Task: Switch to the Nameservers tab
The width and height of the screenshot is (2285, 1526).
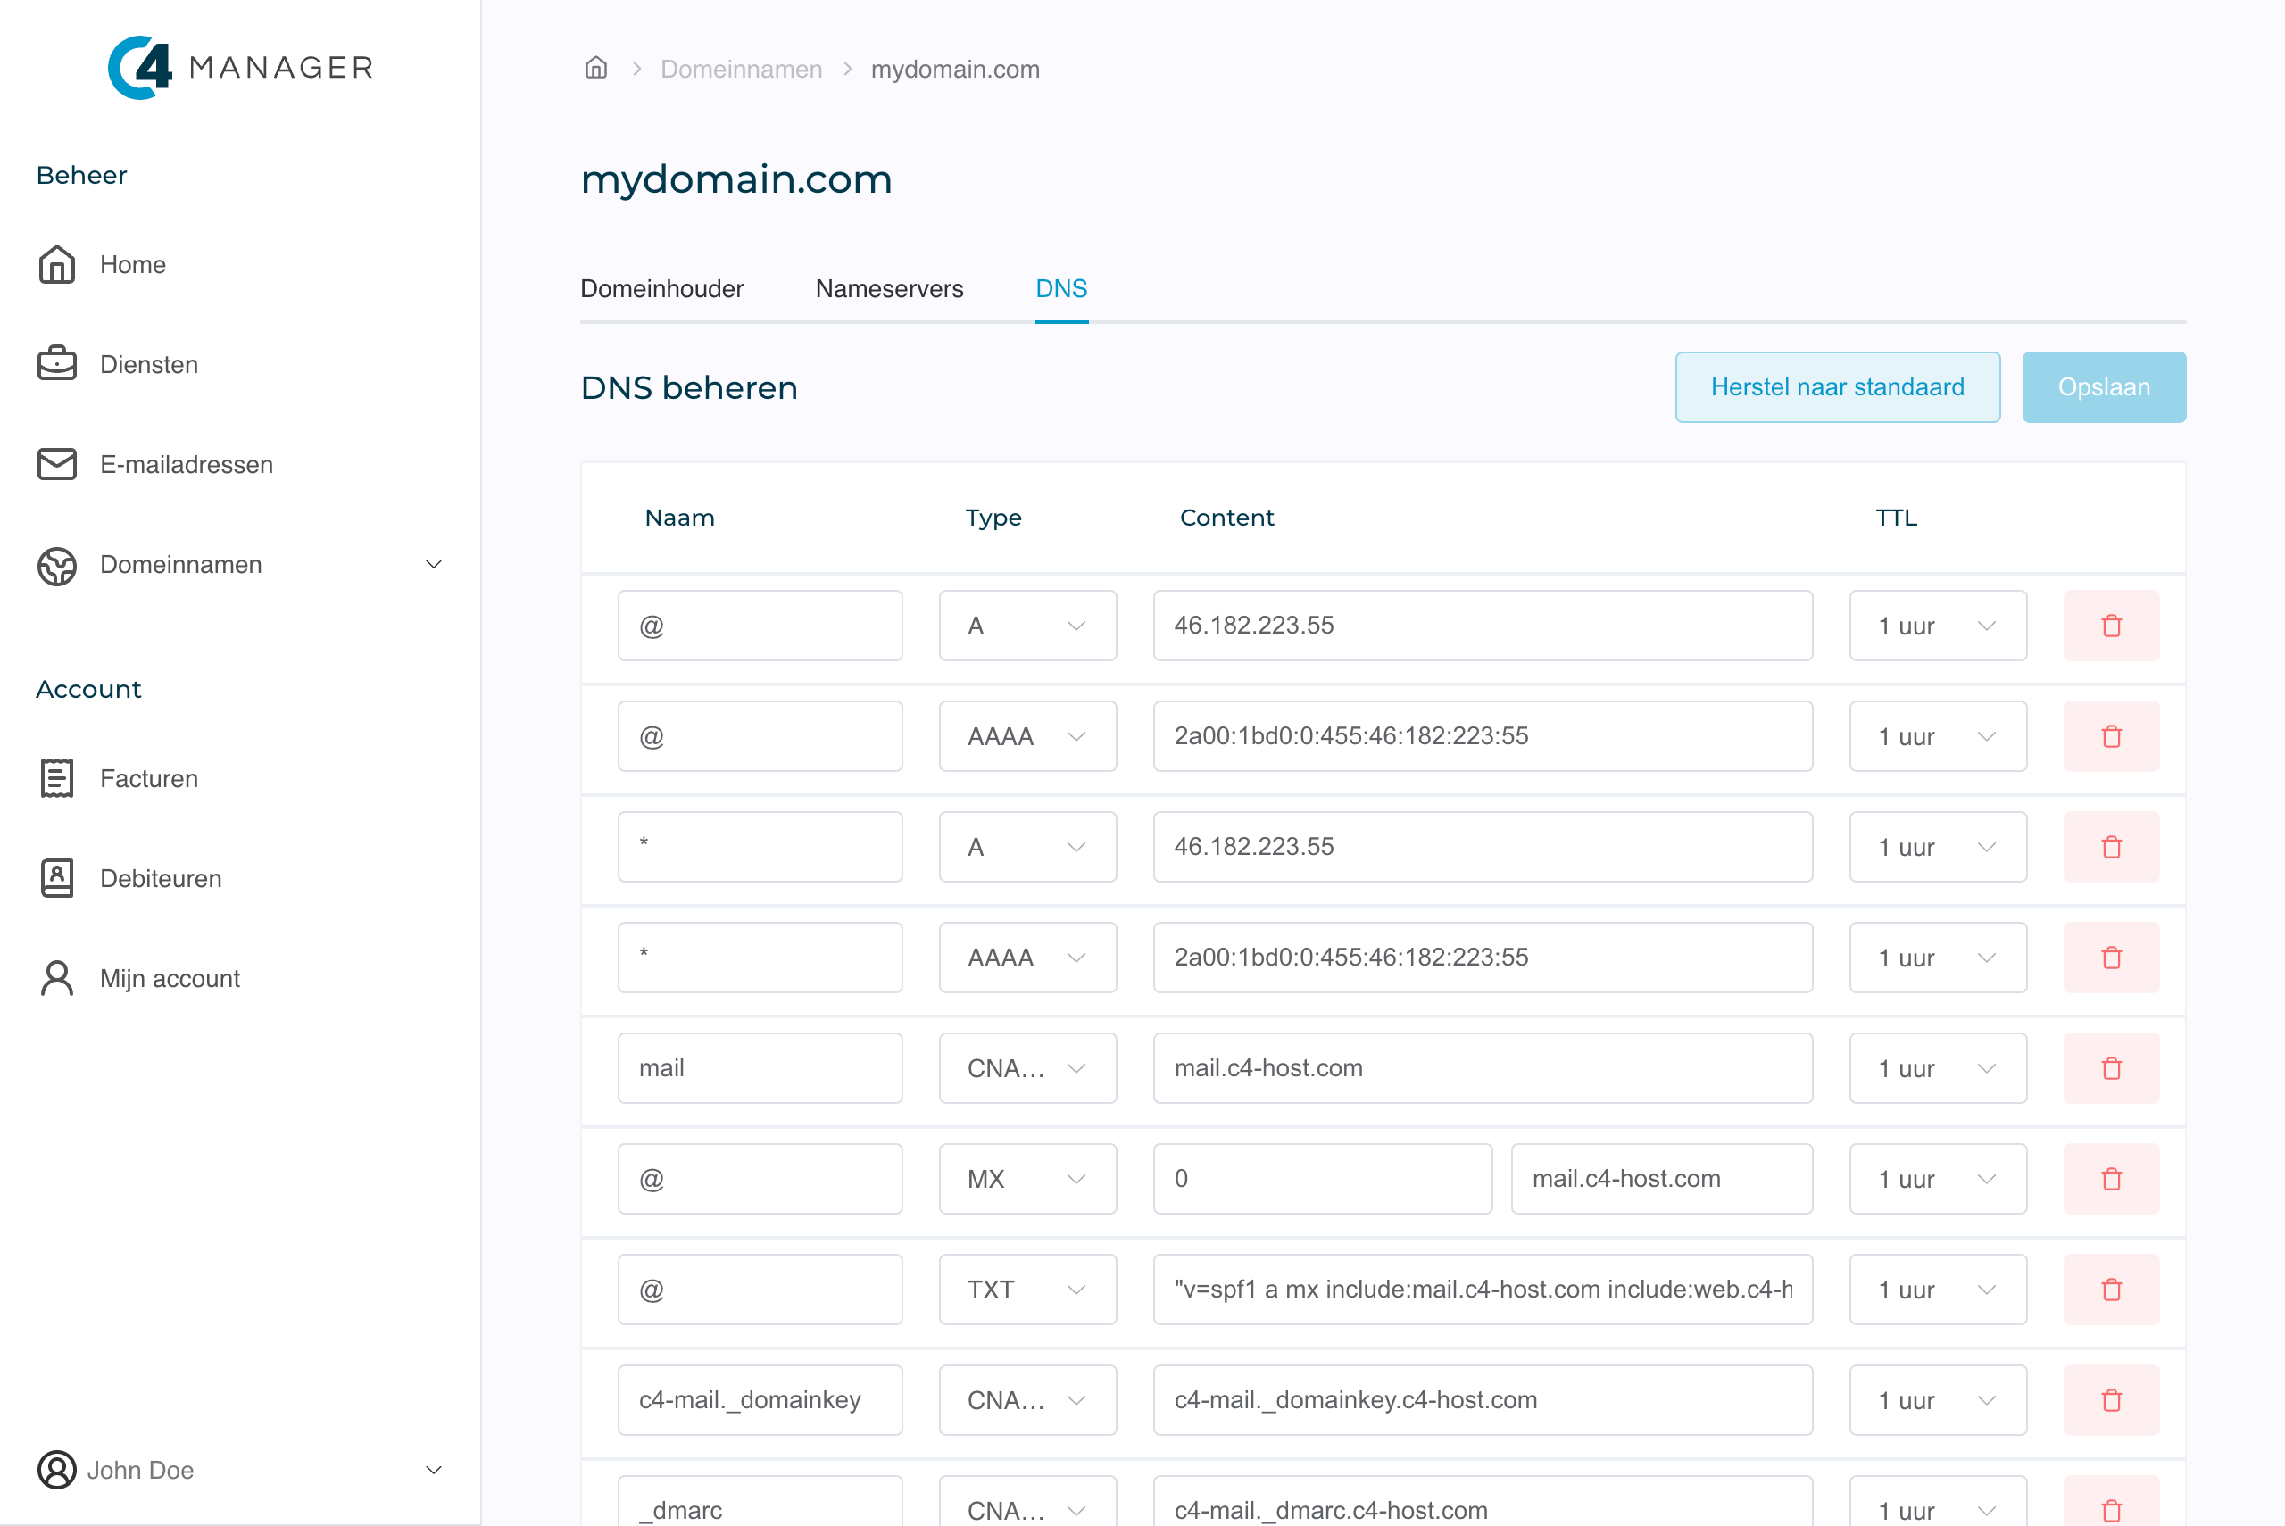Action: click(x=888, y=289)
